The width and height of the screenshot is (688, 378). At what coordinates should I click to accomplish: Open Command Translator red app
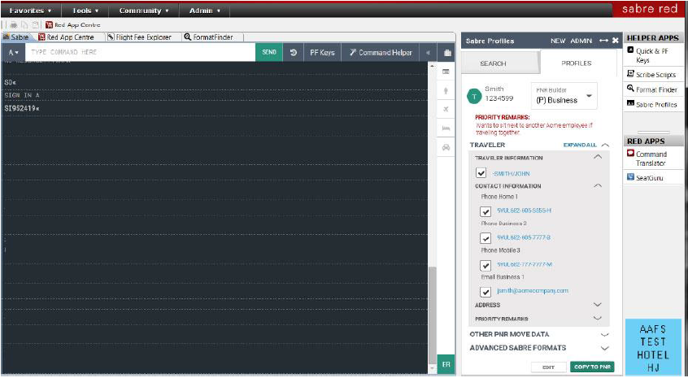651,159
